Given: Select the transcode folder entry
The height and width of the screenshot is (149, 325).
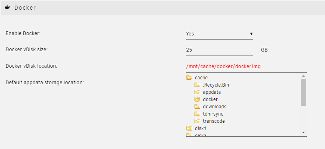Looking at the screenshot, I should (x=214, y=121).
